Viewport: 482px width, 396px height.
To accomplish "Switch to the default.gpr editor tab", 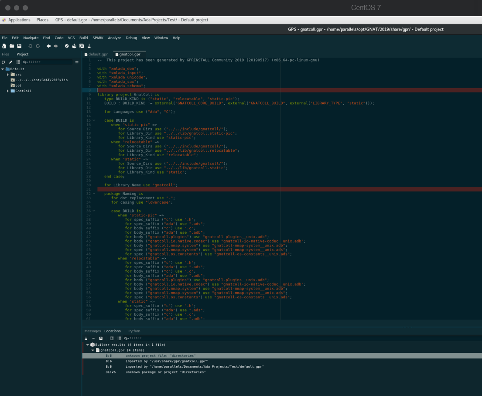I will [96, 54].
